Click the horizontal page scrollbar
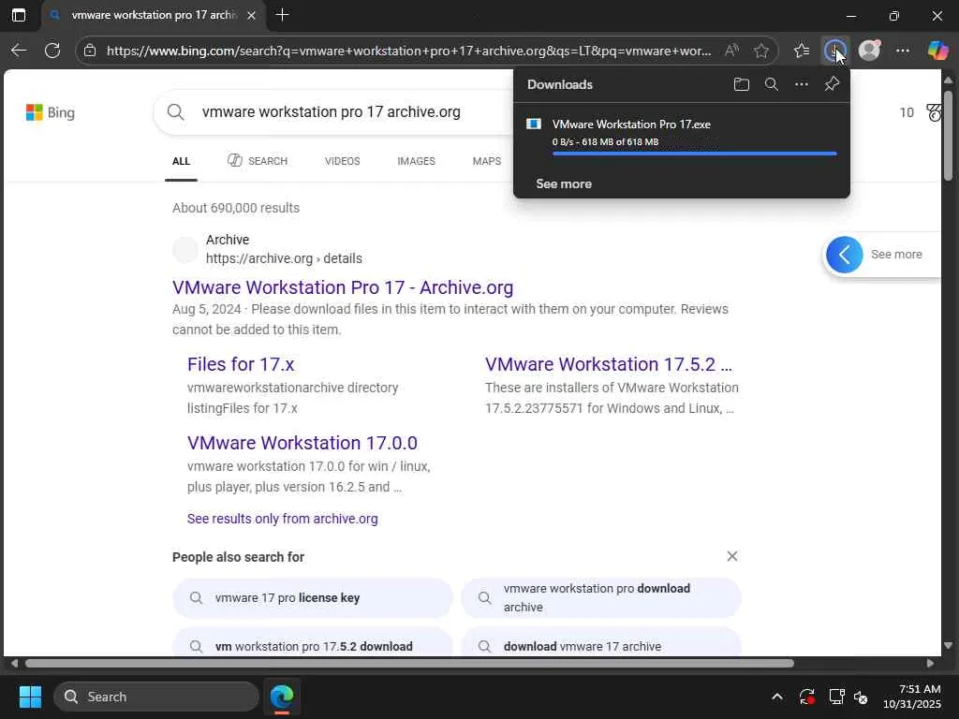 click(x=410, y=664)
